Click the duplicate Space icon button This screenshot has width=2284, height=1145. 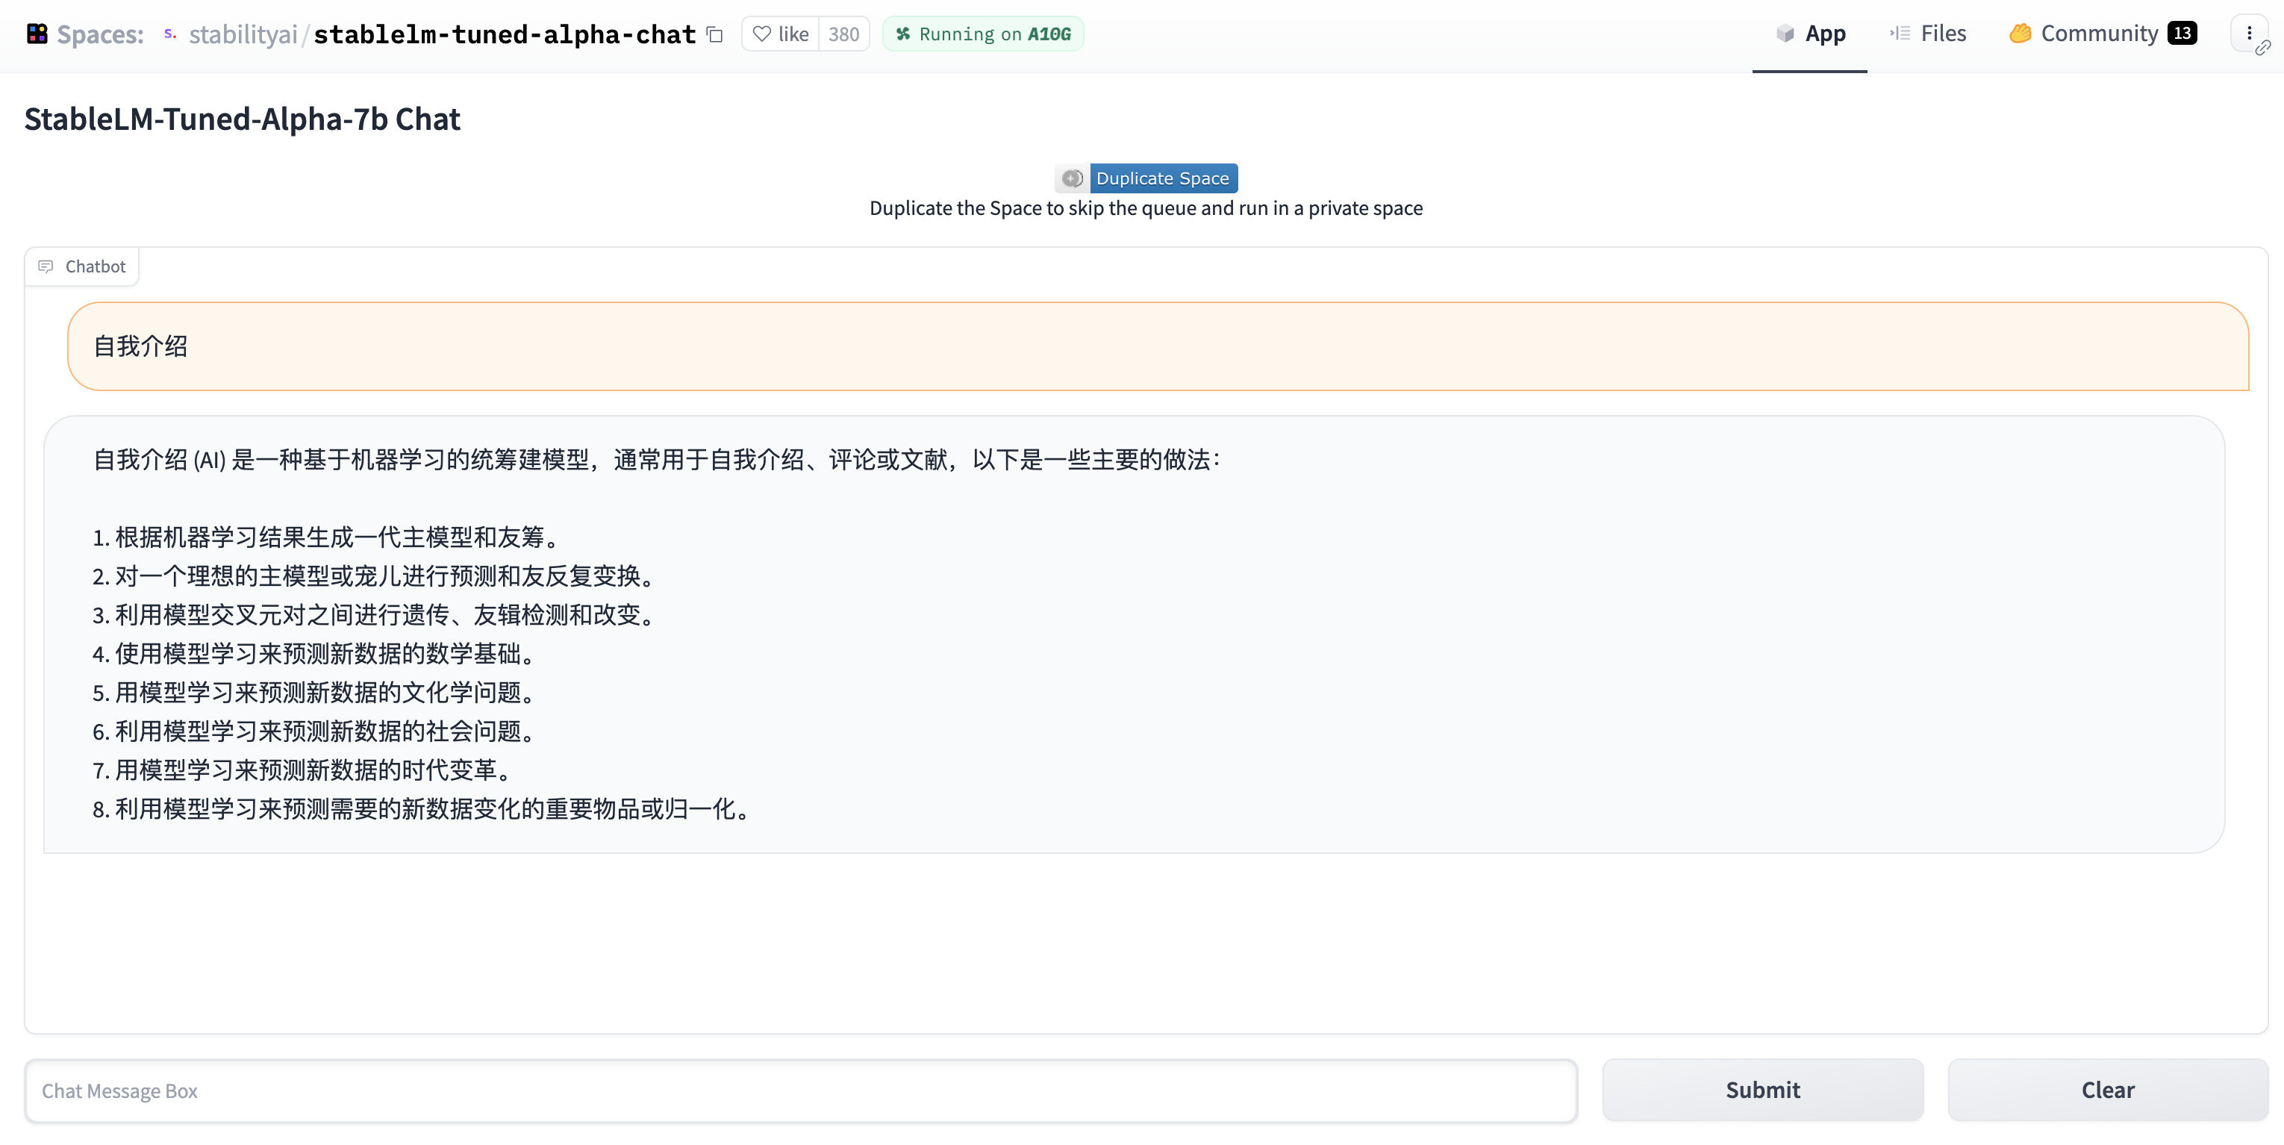coord(1072,177)
